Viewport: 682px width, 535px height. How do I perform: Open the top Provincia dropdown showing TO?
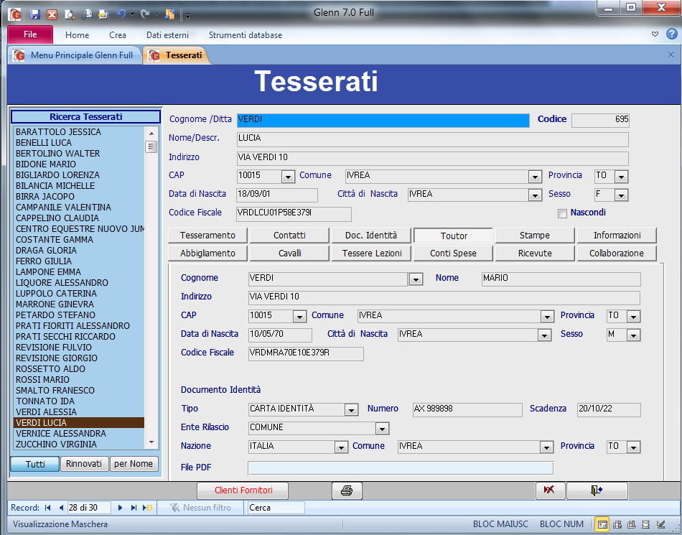point(622,177)
